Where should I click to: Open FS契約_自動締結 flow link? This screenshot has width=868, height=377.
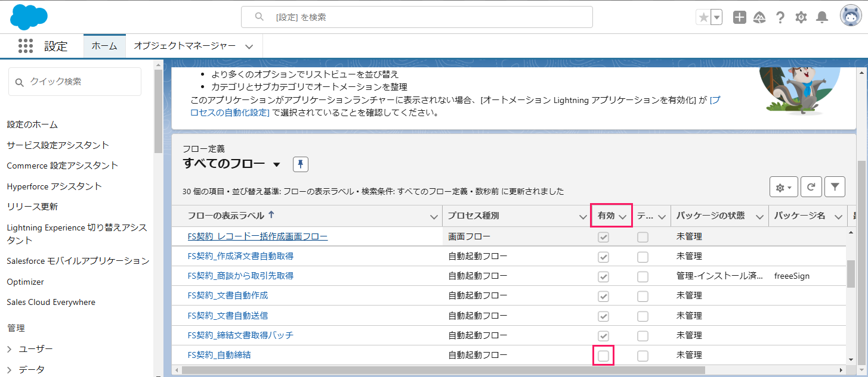(x=219, y=355)
